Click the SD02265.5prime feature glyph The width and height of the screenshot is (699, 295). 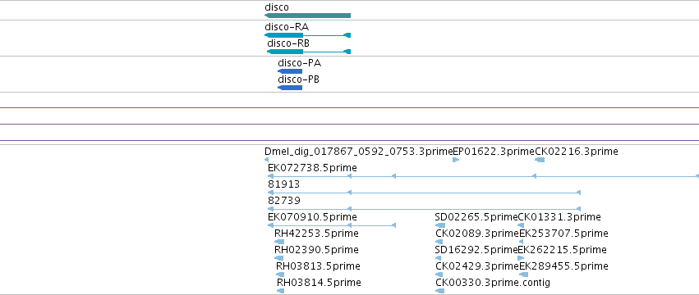[x=440, y=225]
